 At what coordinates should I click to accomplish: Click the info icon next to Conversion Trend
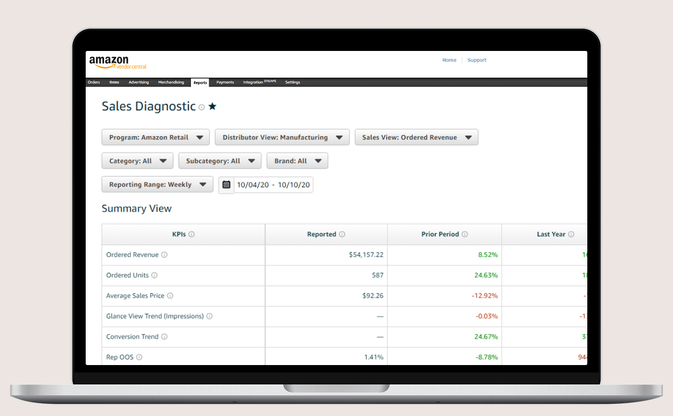point(164,337)
